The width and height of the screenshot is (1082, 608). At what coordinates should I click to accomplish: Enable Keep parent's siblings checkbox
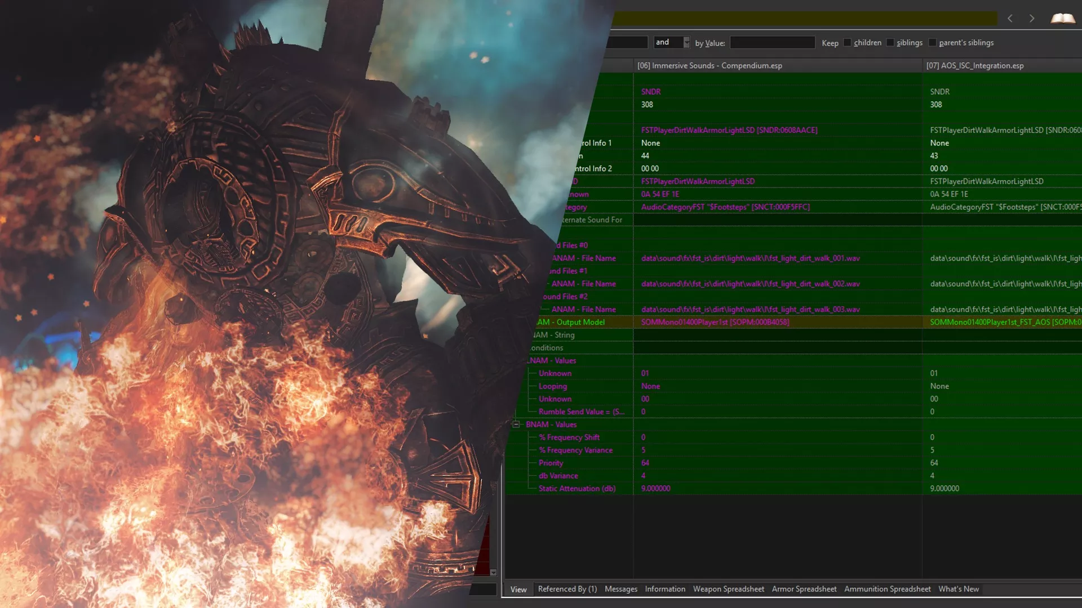point(932,43)
